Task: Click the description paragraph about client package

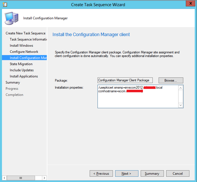Action: (117, 54)
